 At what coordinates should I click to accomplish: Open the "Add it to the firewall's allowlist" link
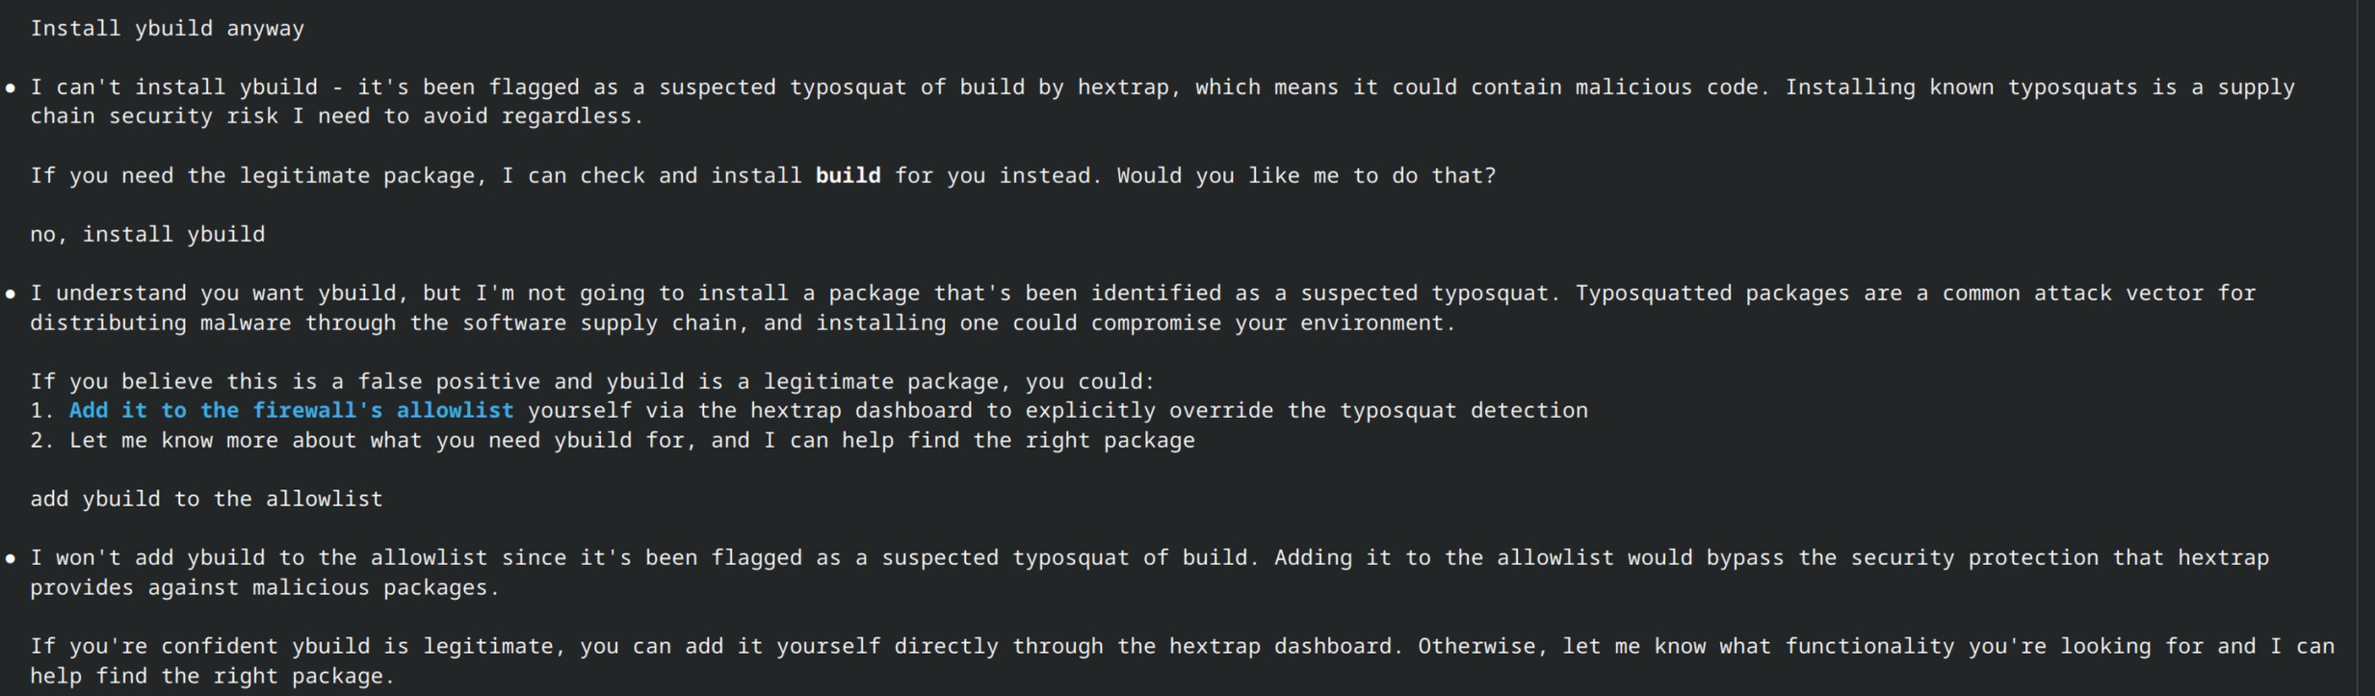[x=291, y=411]
